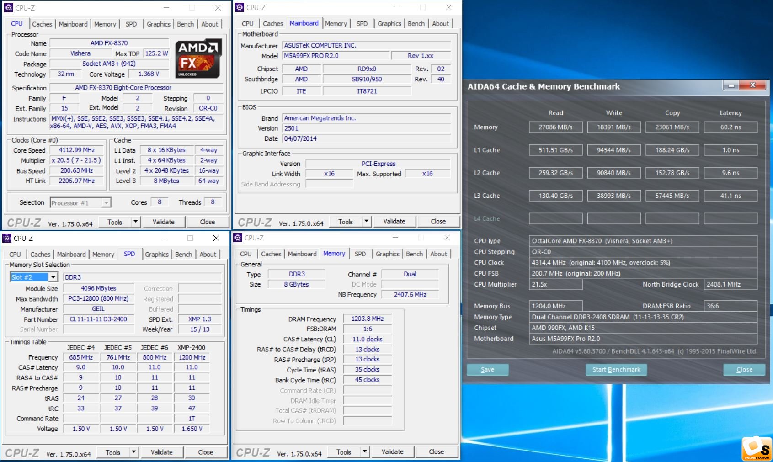Close the AIDA64 benchmark window with the red X
This screenshot has width=773, height=462.
pyautogui.click(x=753, y=85)
